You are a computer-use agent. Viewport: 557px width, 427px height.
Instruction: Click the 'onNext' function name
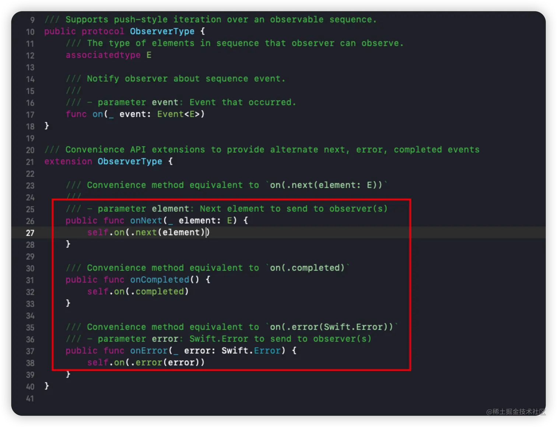click(x=146, y=221)
